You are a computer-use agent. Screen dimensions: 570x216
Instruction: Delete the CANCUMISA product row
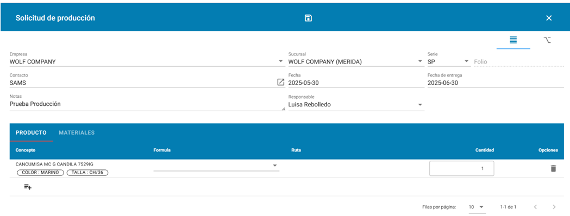pos(553,168)
